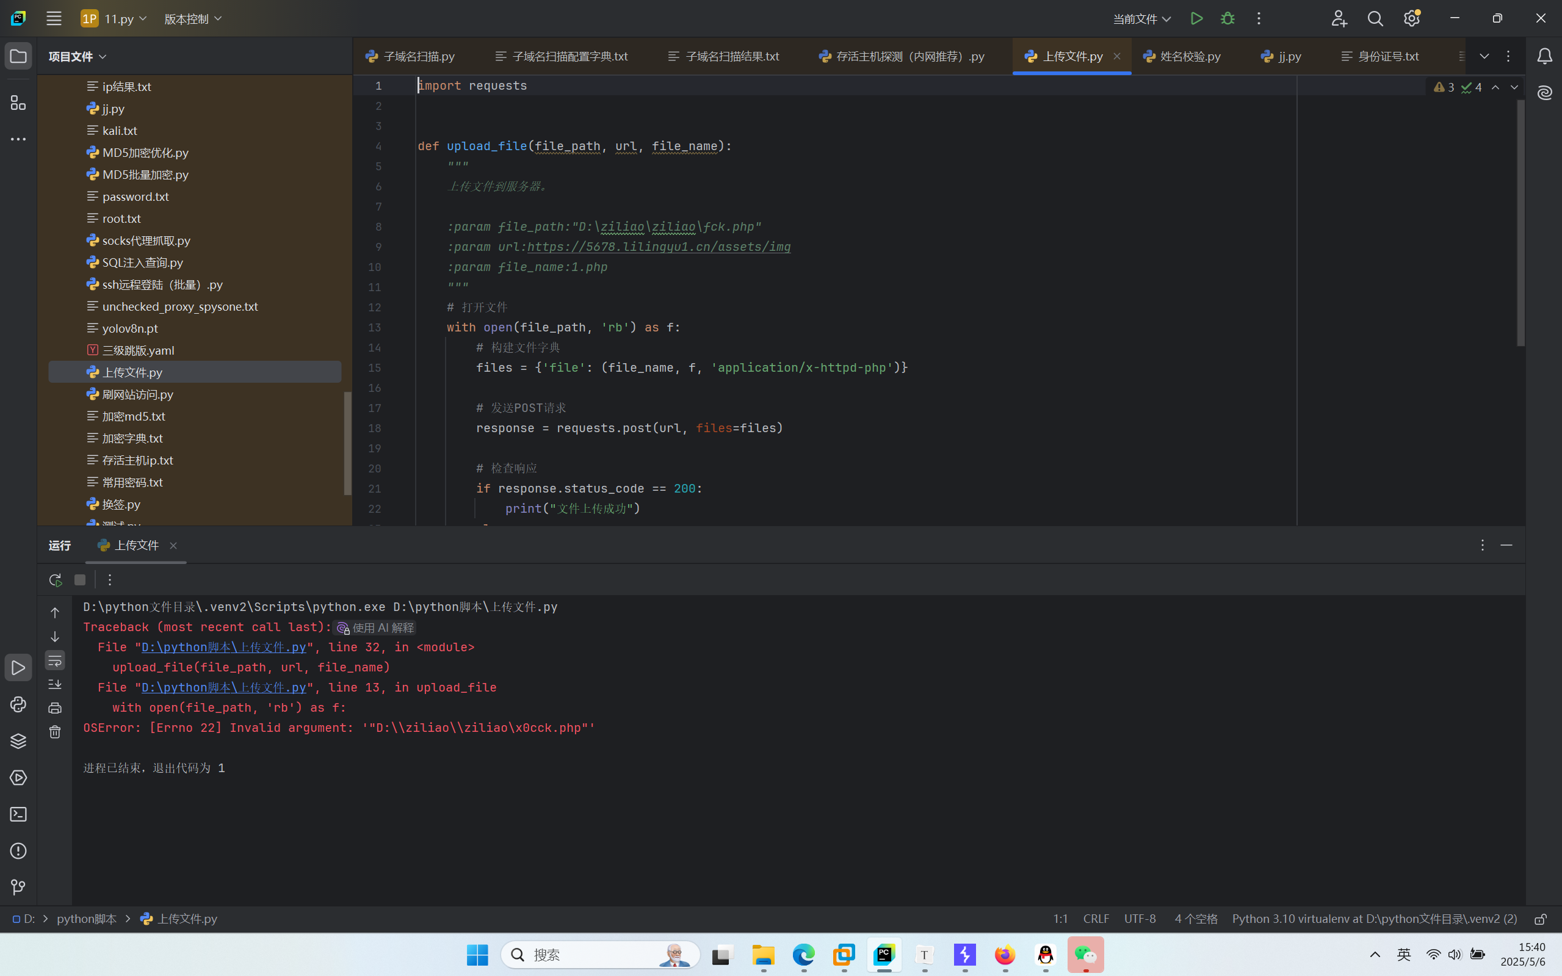This screenshot has height=976, width=1562.
Task: Open the Terminal tool window
Action: [18, 814]
